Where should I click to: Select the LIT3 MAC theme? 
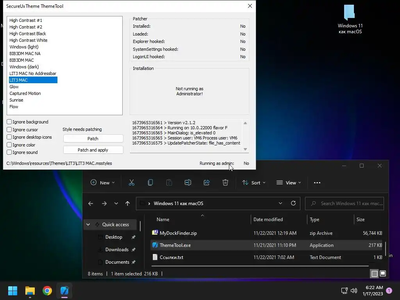point(33,80)
